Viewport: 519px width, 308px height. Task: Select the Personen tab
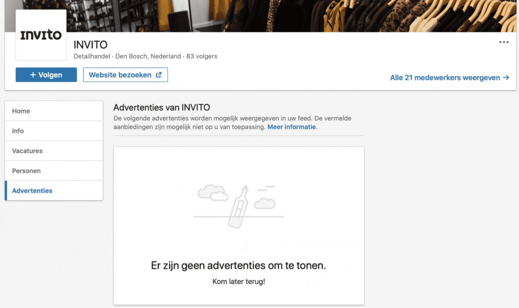click(54, 171)
